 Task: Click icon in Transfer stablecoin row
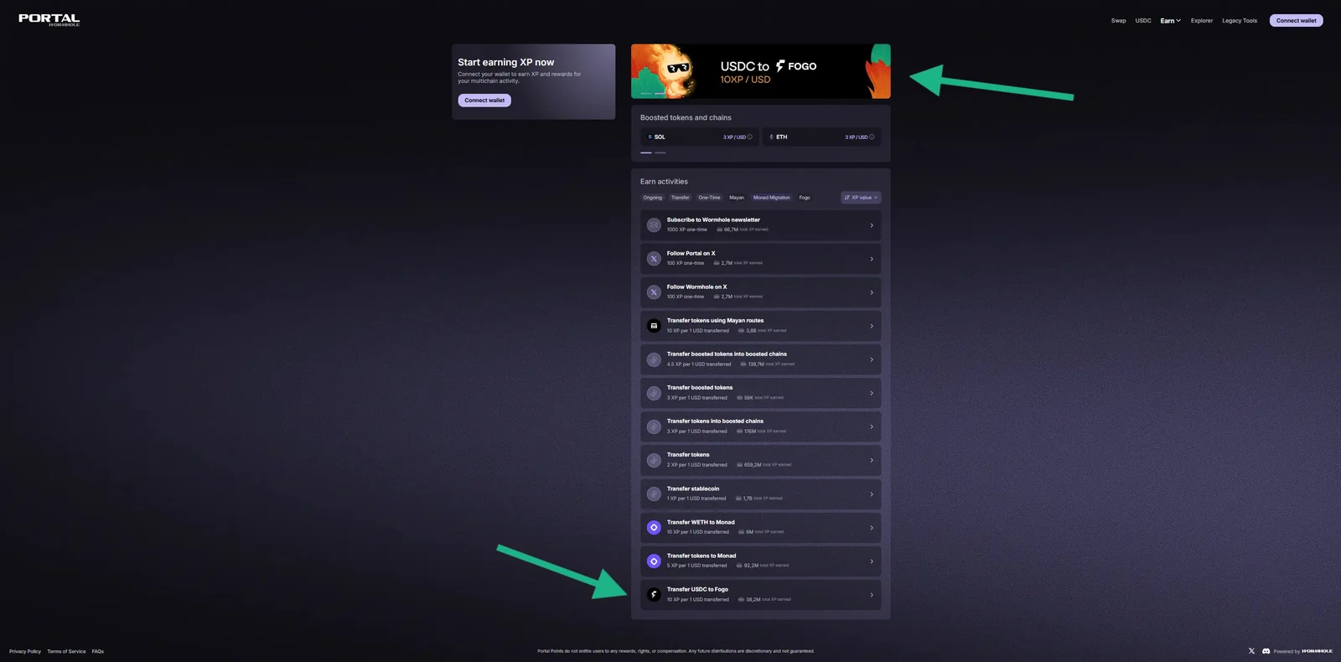(654, 494)
